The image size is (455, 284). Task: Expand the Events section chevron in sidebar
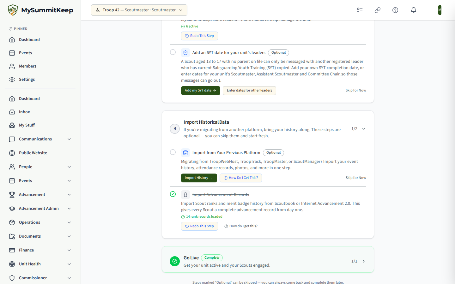pyautogui.click(x=69, y=181)
